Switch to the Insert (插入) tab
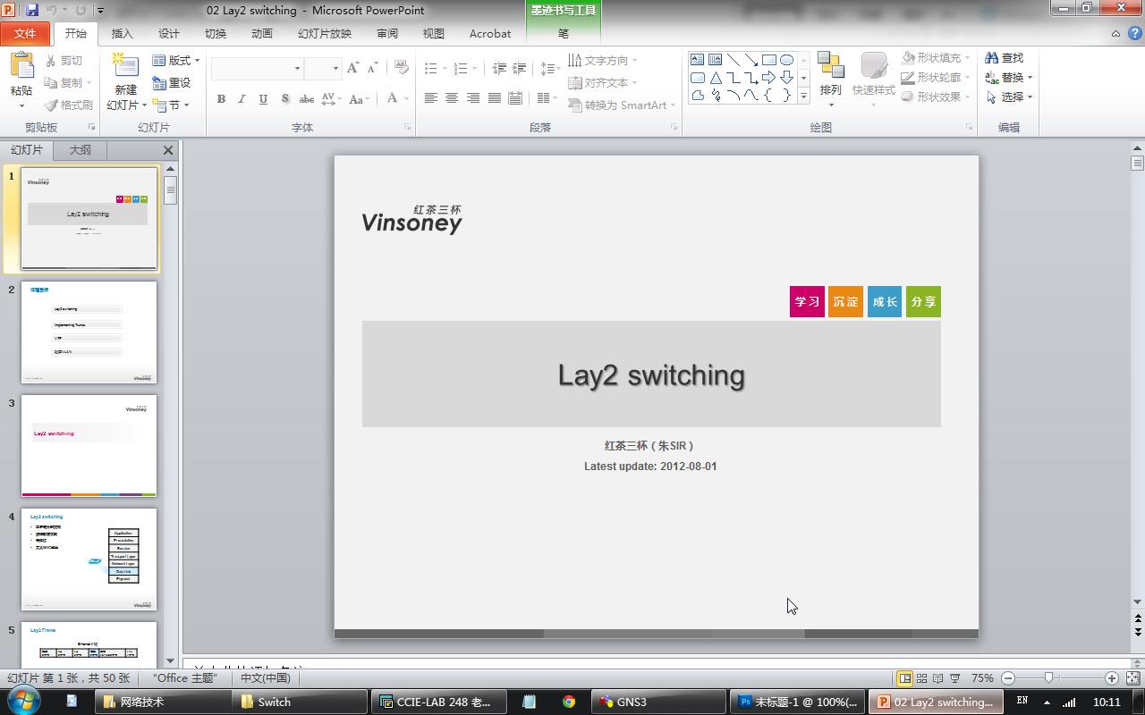This screenshot has height=715, width=1145. tap(122, 34)
